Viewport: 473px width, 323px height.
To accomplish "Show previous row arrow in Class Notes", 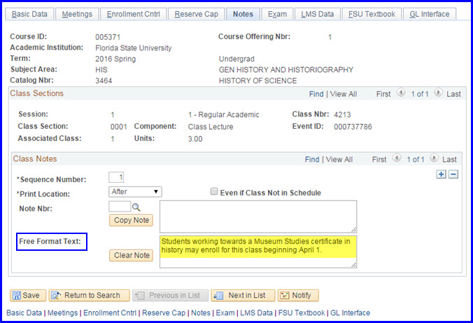I will [397, 158].
